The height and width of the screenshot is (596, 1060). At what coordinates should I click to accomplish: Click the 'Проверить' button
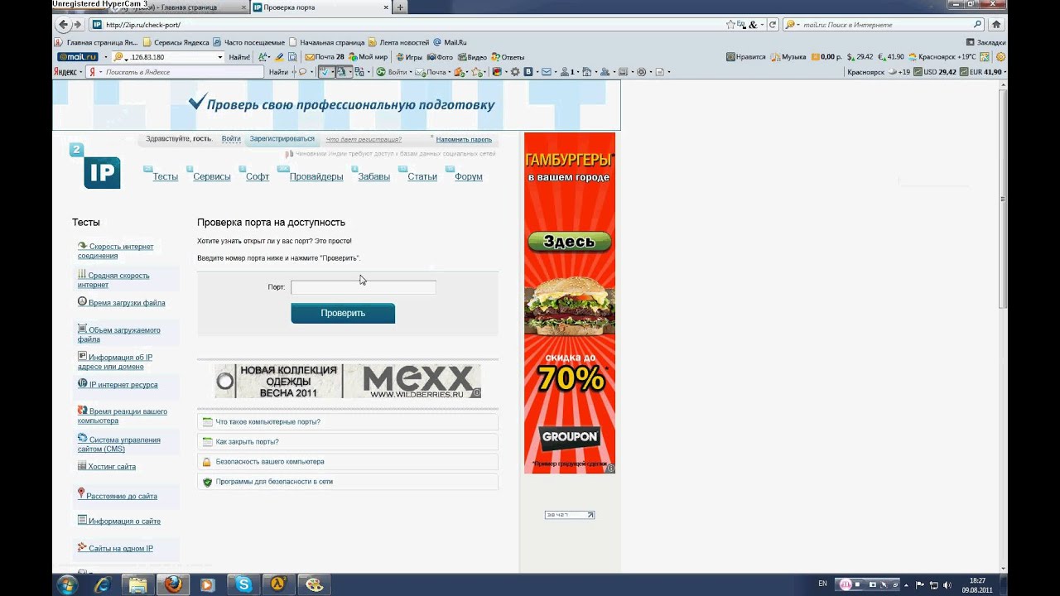(x=343, y=313)
